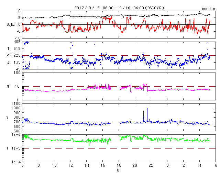Image resolution: width=220 pixels, height=176 pixels.
Task: Click the 'N' density axis label
Action: (8, 87)
